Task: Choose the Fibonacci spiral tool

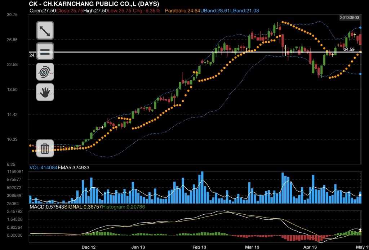Action: tap(45, 72)
